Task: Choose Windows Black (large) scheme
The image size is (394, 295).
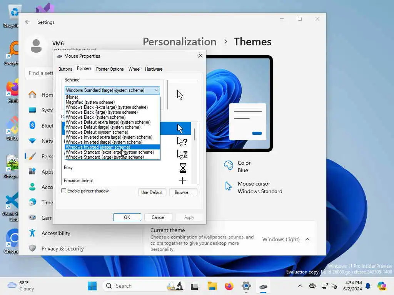Action: point(112,112)
